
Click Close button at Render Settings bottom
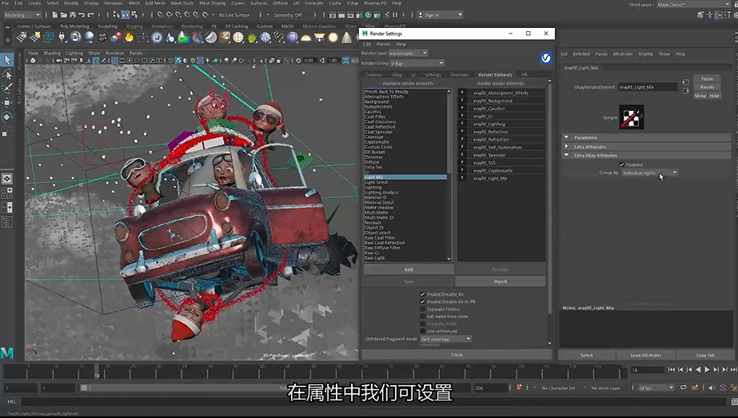pyautogui.click(x=457, y=355)
